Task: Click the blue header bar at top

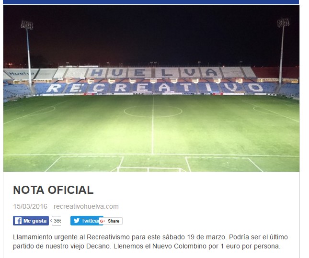Action: [x=151, y=2]
